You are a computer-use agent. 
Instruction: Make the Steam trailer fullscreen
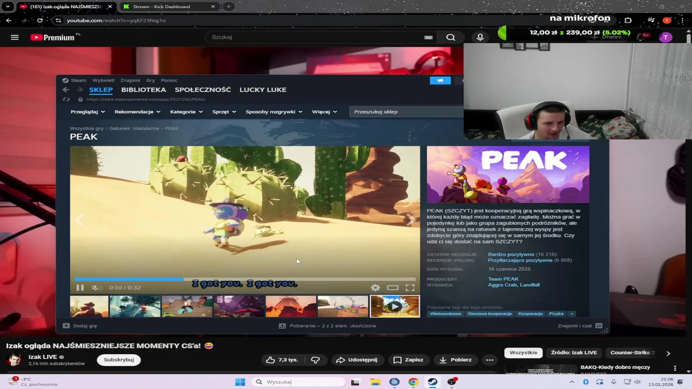pos(410,287)
